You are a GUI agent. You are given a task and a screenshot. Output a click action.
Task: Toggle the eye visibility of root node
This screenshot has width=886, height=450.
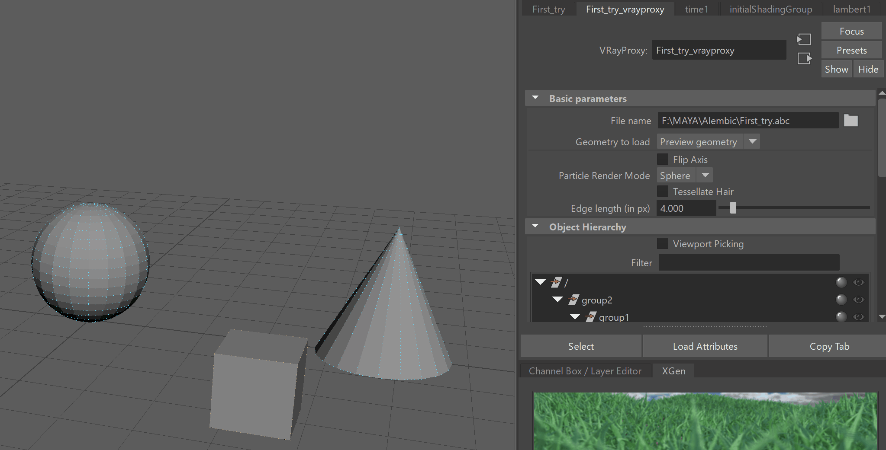tap(858, 282)
